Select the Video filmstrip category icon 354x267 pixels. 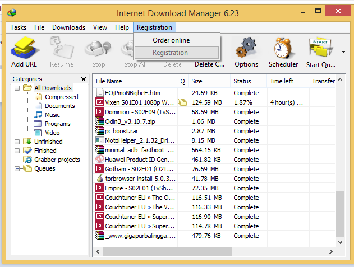point(38,133)
